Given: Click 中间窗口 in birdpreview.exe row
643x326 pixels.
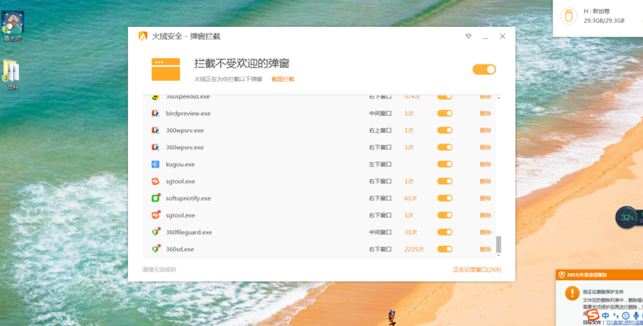Looking at the screenshot, I should [x=380, y=113].
